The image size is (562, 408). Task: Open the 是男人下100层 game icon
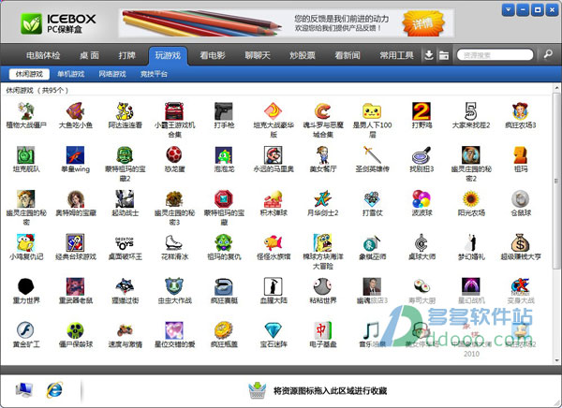[372, 111]
